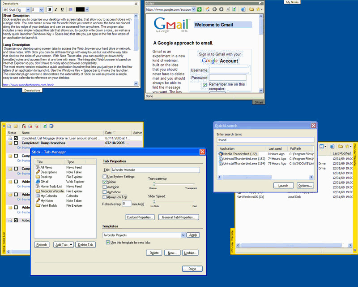Go back in GMail web tab
This screenshot has width=358, height=287.
tap(214, 9)
